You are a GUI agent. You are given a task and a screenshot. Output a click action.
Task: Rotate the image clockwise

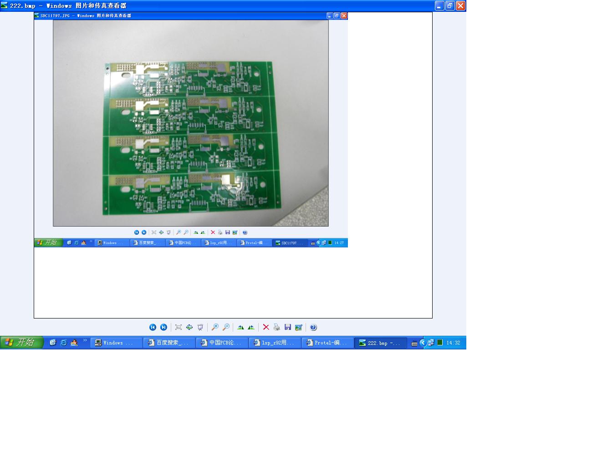point(240,327)
